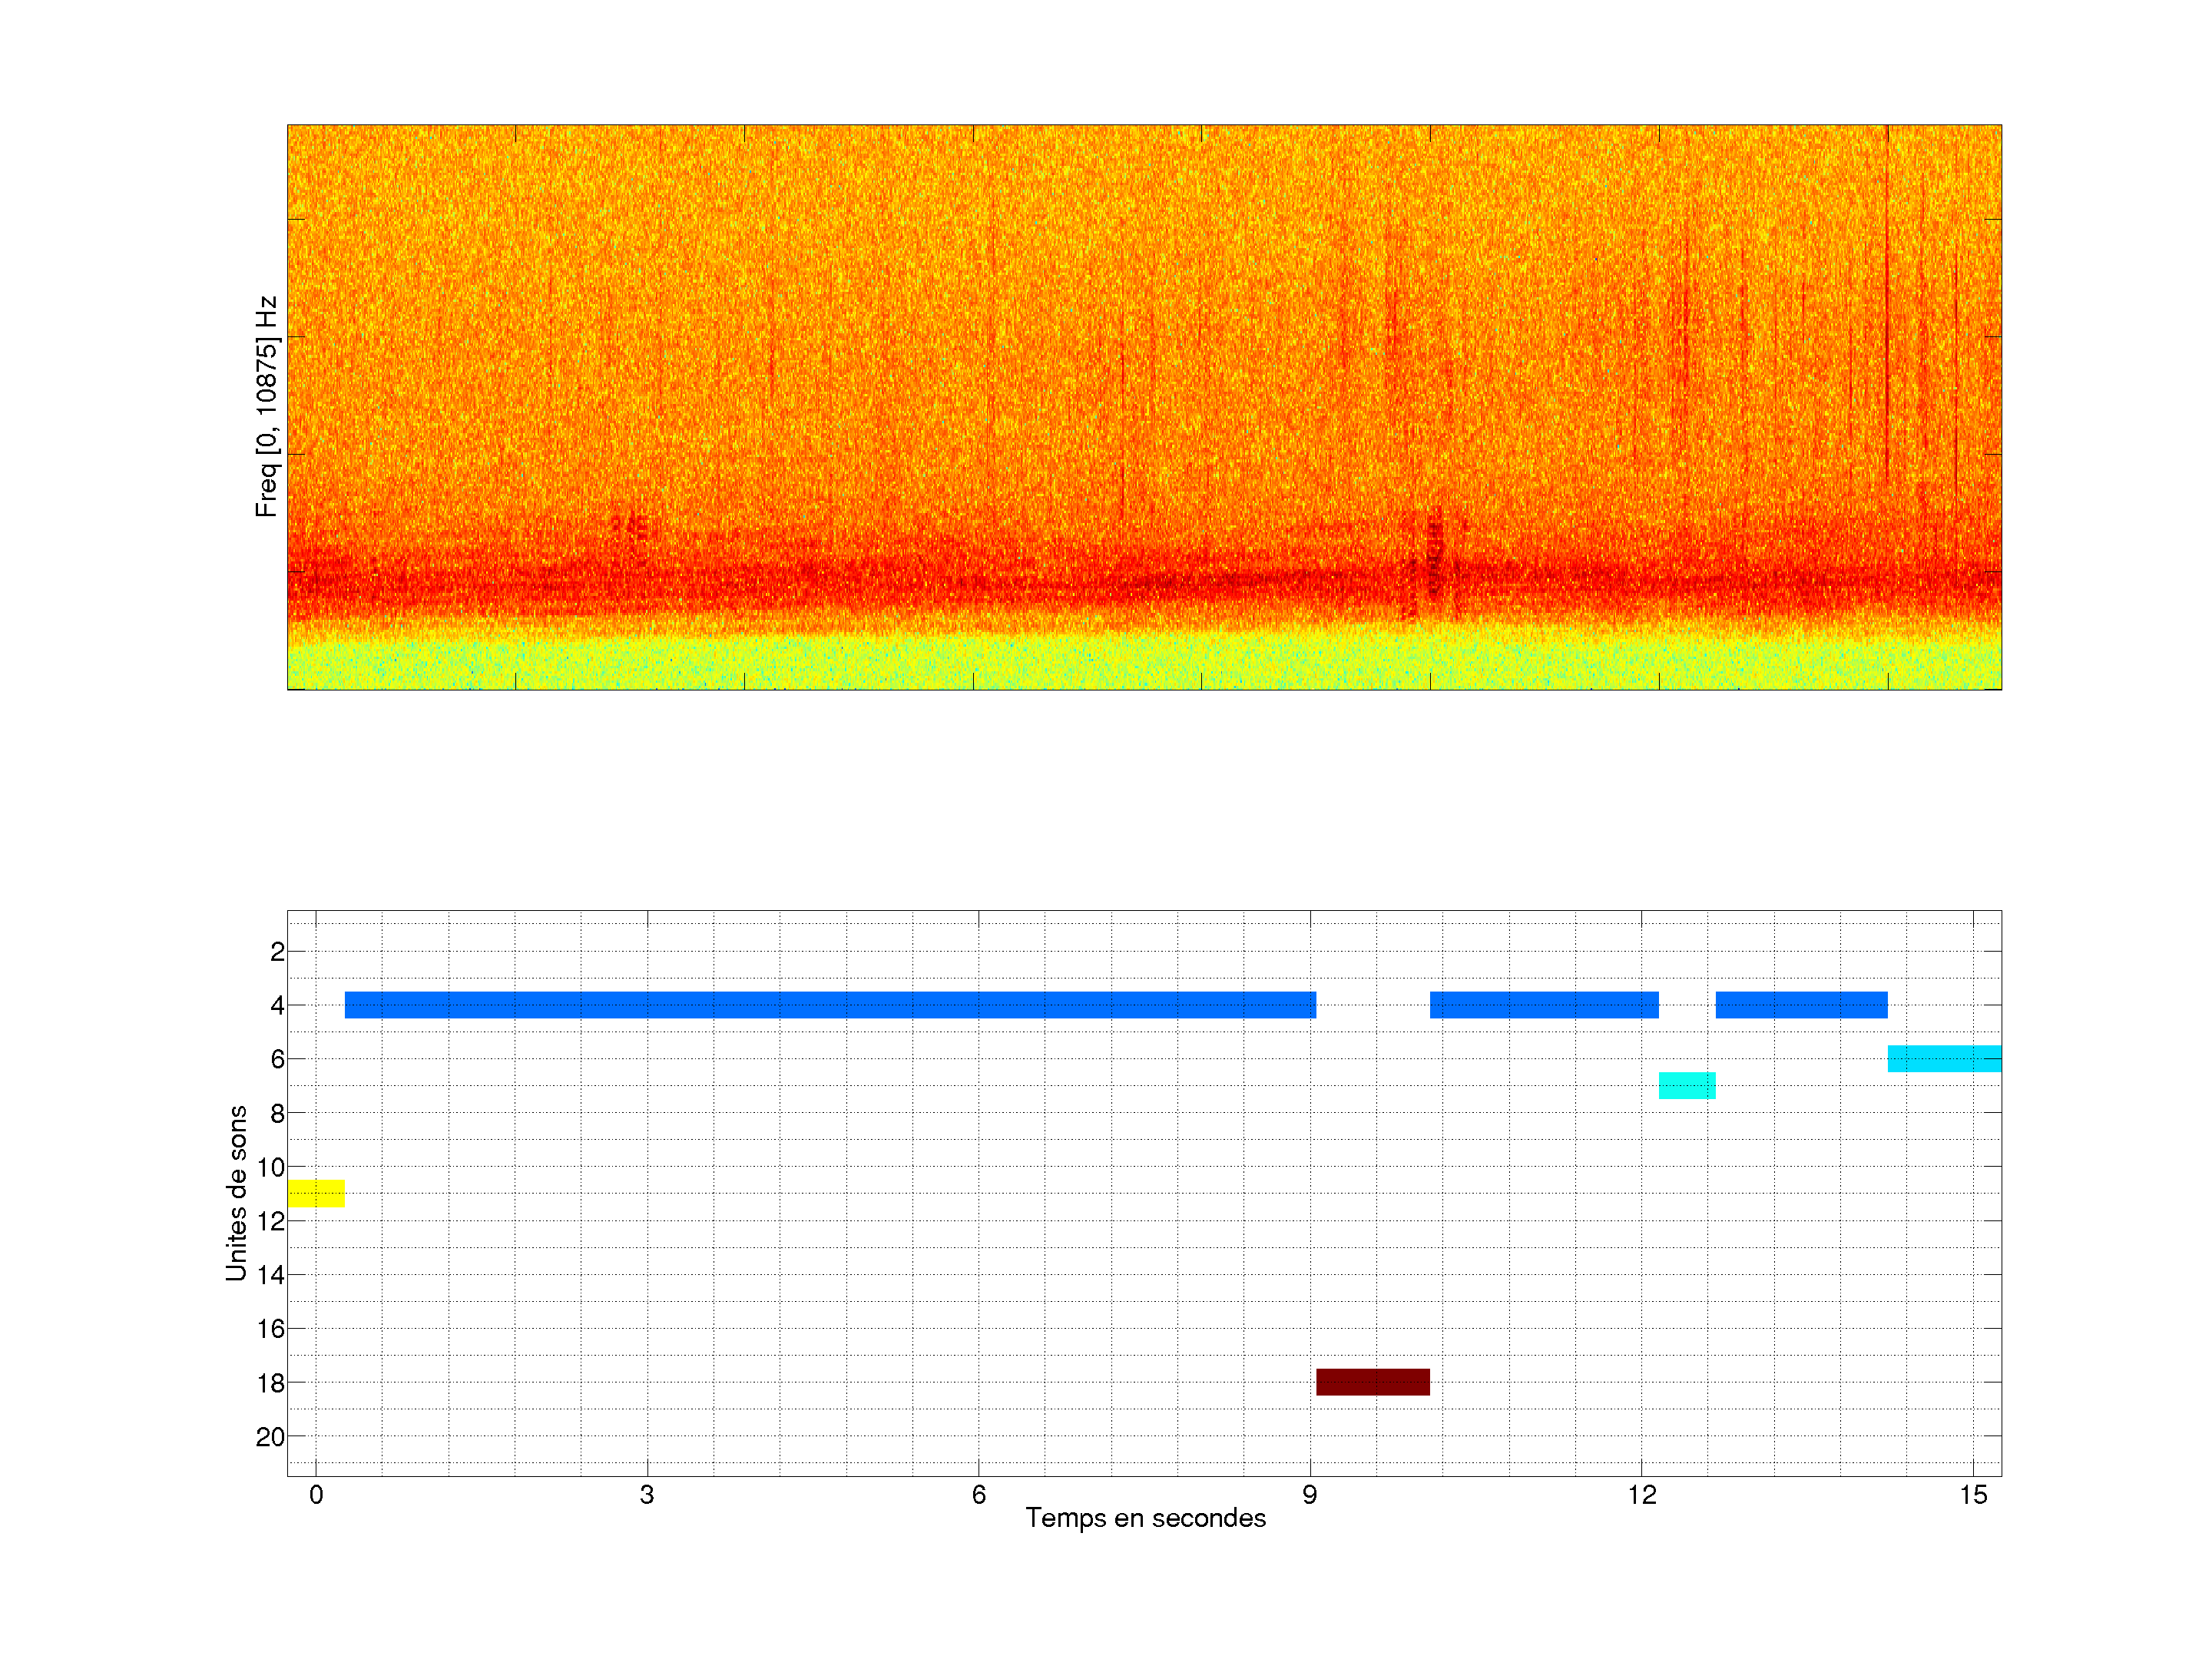Viewport: 2212px width, 1659px height.
Task: Click the y-axis tick label 2
Action: point(277,952)
